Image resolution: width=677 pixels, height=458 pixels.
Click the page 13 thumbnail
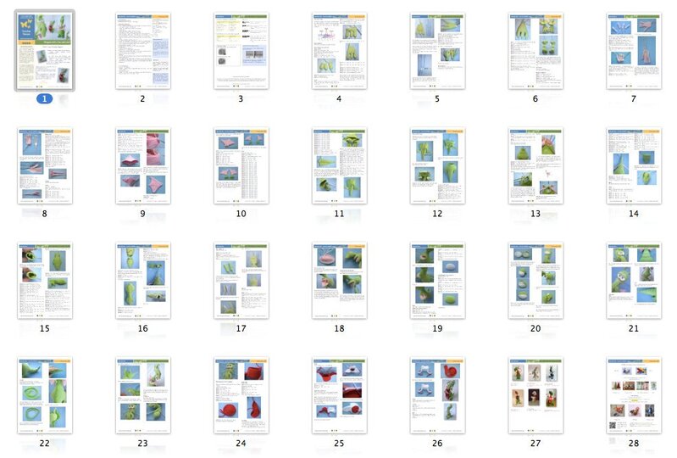535,165
